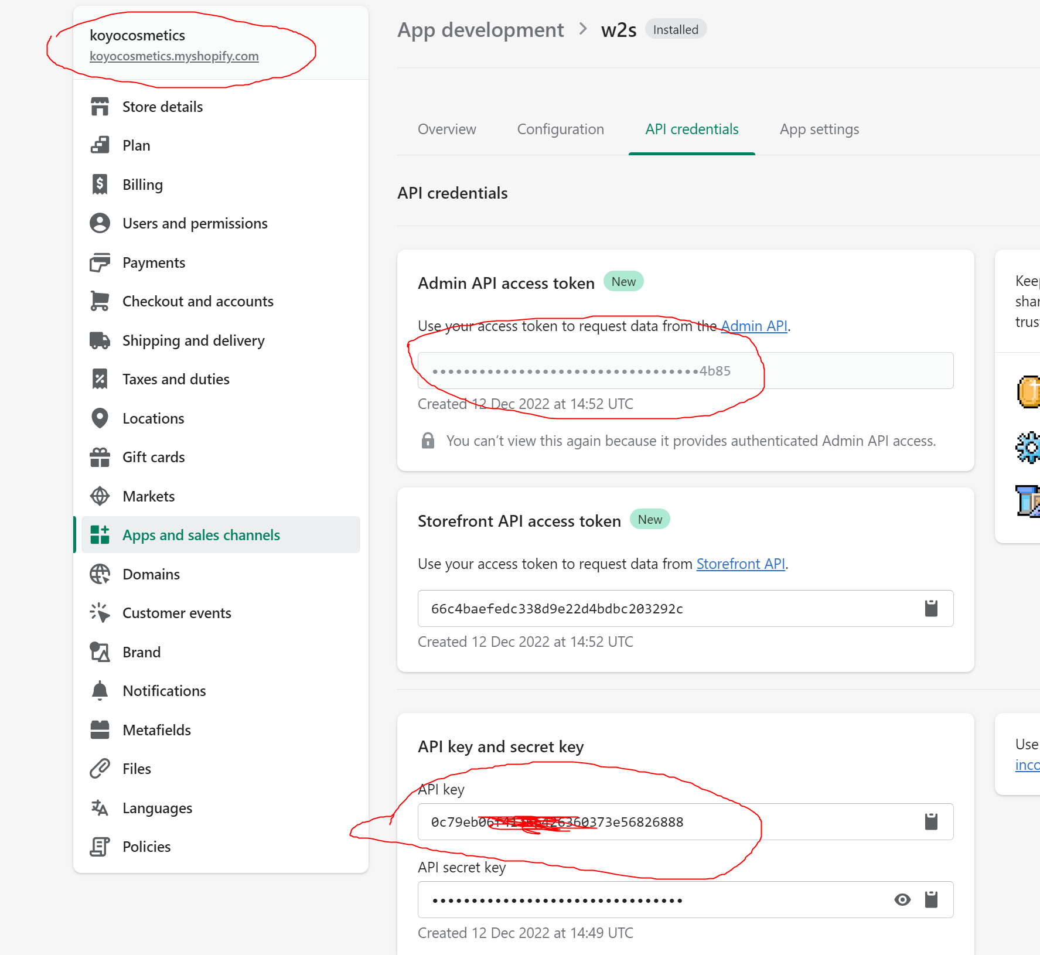The height and width of the screenshot is (955, 1040).
Task: Open Apps and sales channels settings
Action: tap(220, 535)
